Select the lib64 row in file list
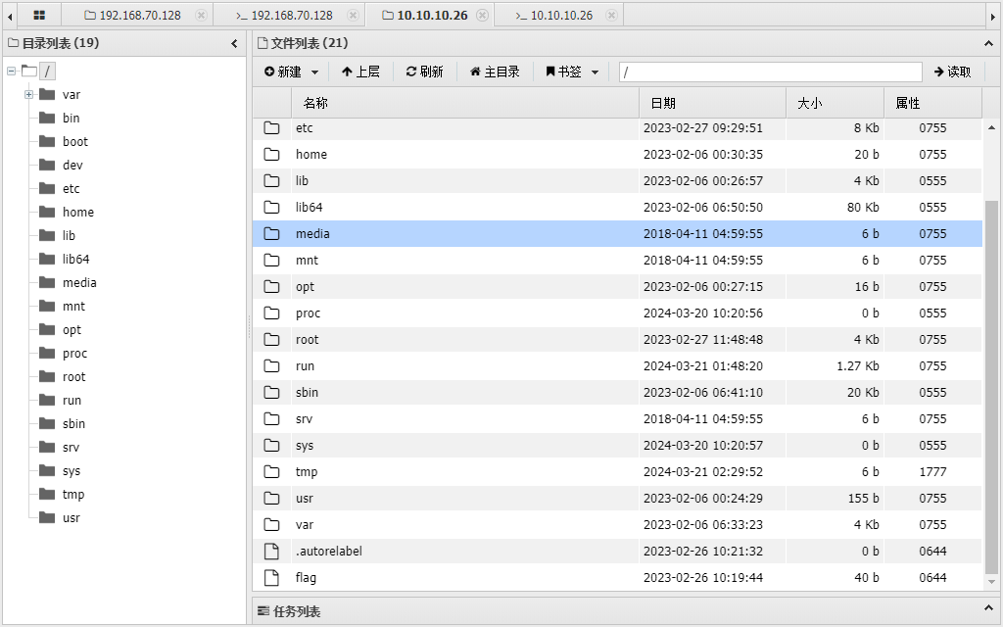This screenshot has width=1003, height=627. pos(617,208)
